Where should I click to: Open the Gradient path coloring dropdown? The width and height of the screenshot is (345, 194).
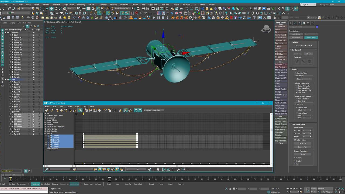303,79
